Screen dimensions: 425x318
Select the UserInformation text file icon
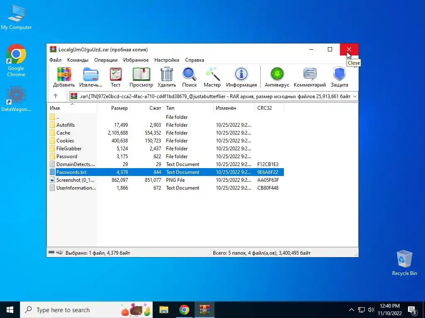52,188
